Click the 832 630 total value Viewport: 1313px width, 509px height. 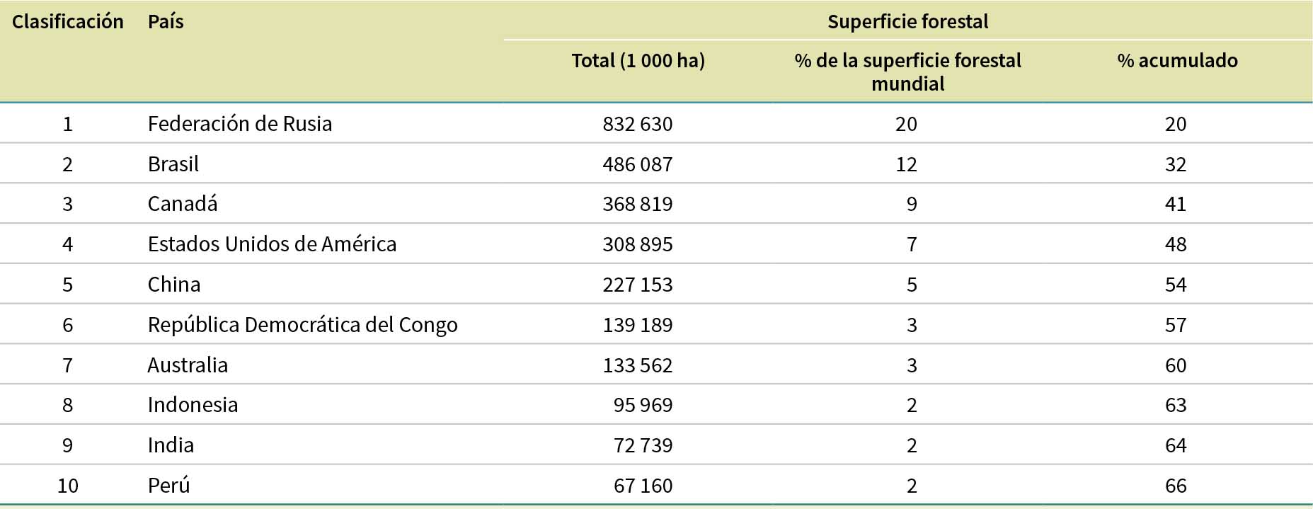[x=637, y=124]
